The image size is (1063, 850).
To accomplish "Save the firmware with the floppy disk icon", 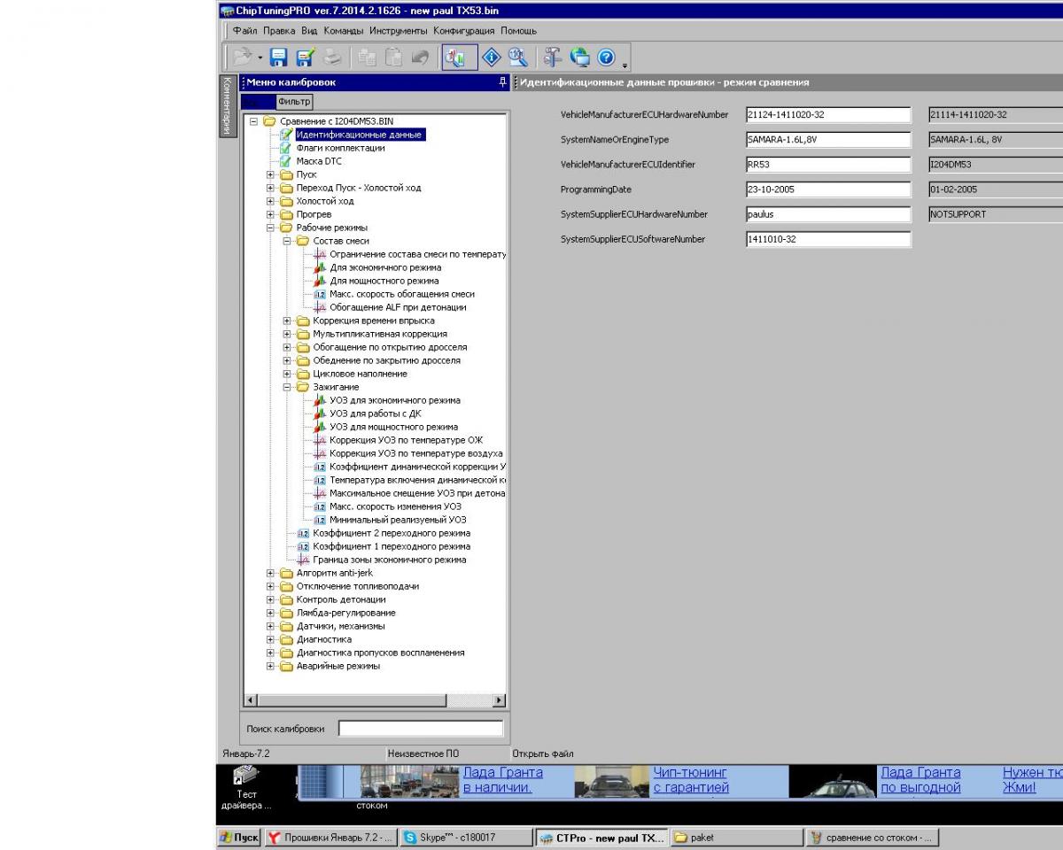I will (279, 57).
